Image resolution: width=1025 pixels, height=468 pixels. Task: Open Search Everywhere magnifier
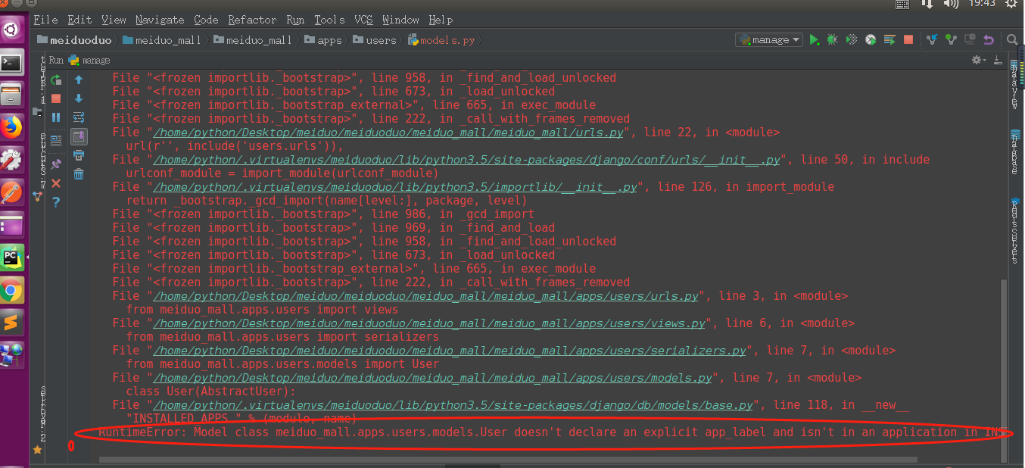pyautogui.click(x=1011, y=39)
